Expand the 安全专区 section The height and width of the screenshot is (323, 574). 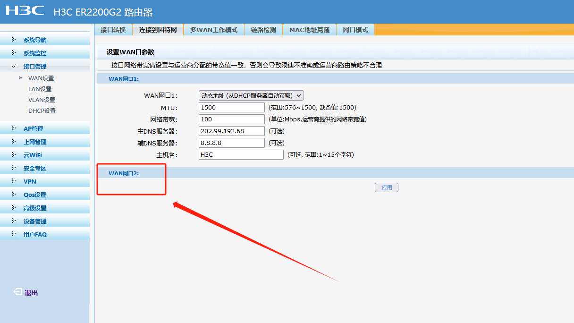pos(45,168)
